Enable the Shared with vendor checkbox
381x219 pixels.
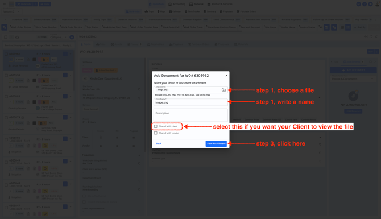pos(156,133)
